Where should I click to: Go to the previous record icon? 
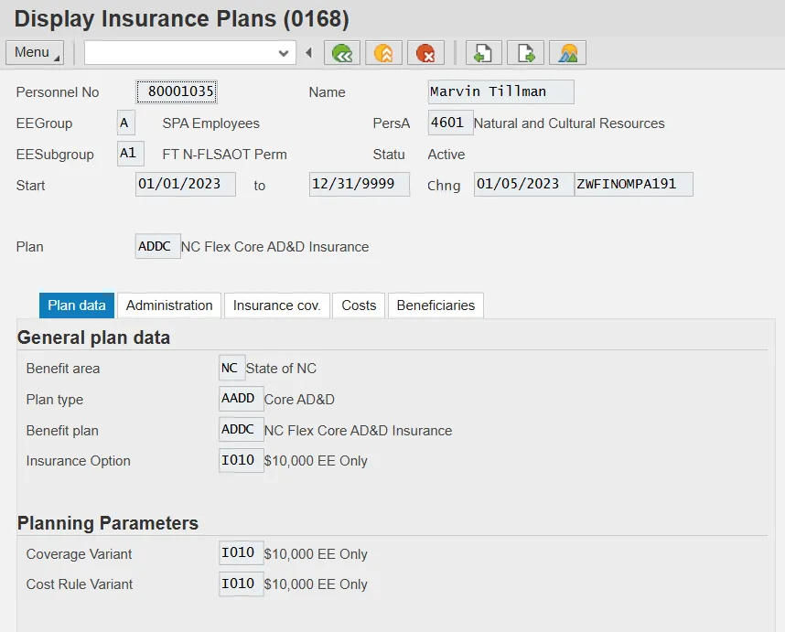(x=484, y=53)
